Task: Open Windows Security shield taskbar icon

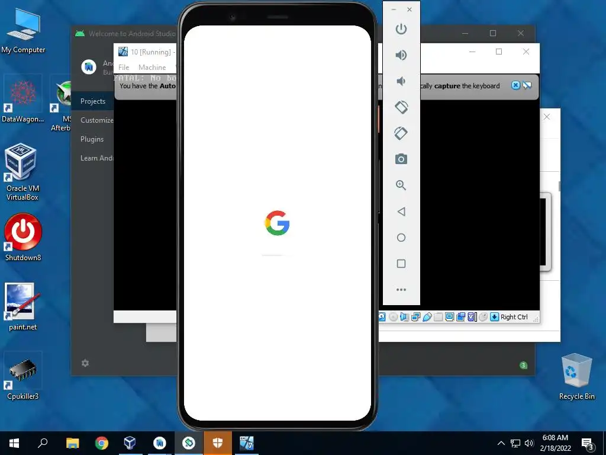Action: [218, 443]
